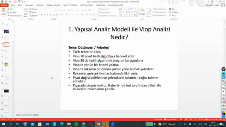Open the Metin Yönü dropdown
This screenshot has width=226, height=127.
pos(104,9)
